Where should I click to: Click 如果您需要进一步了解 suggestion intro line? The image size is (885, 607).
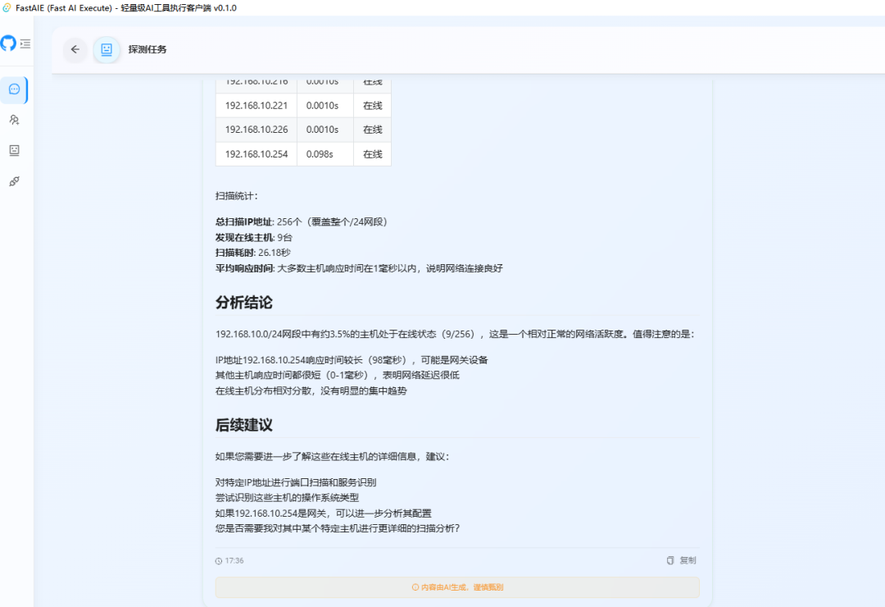333,457
